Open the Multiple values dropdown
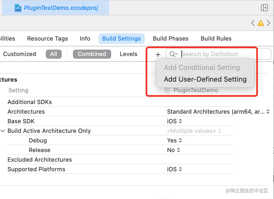This screenshot has width=274, height=199. tap(194, 131)
